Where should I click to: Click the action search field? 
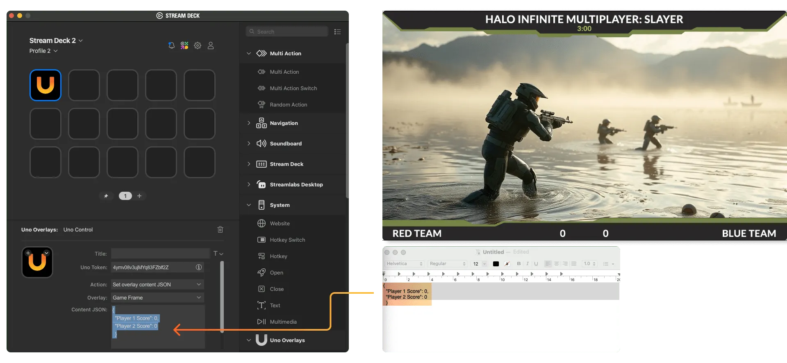point(287,32)
